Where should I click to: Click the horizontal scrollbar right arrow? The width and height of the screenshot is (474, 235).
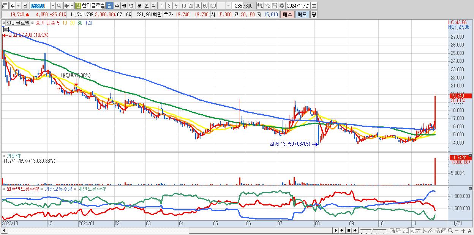336,230
